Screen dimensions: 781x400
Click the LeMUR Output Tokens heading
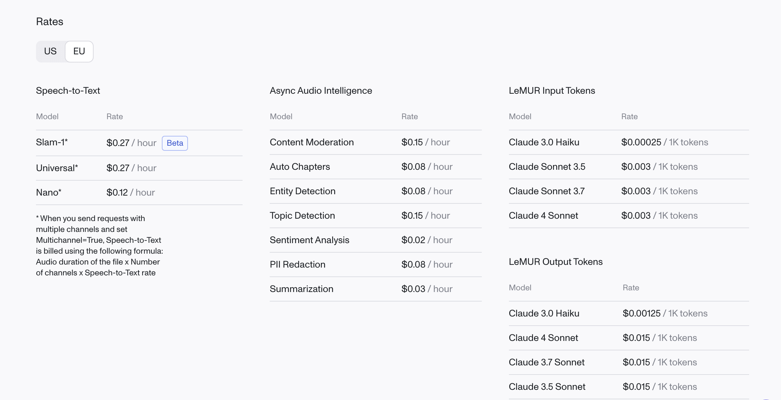[556, 262]
